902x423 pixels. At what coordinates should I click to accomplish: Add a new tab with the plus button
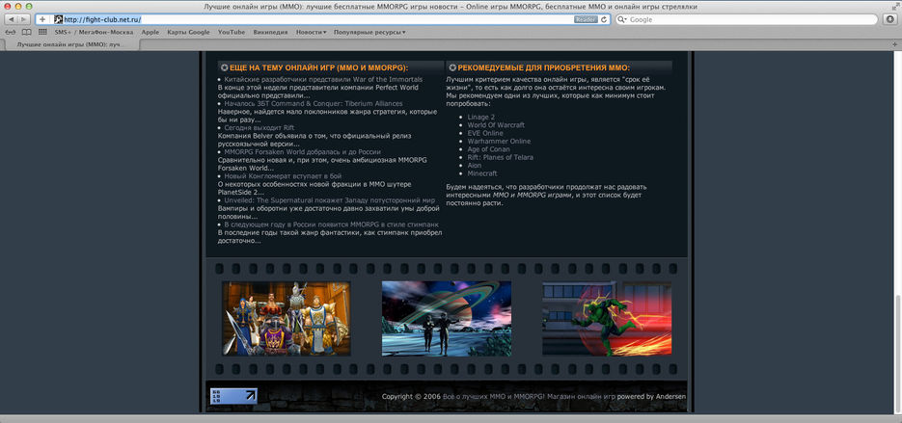pos(895,44)
